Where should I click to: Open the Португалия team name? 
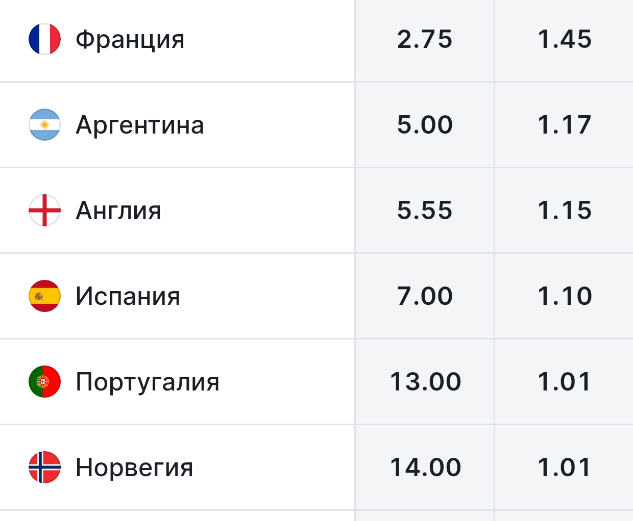(x=148, y=382)
